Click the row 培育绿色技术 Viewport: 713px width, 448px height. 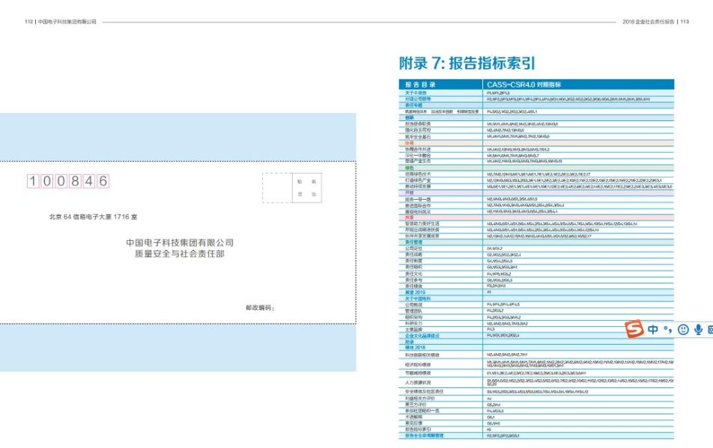click(x=536, y=174)
